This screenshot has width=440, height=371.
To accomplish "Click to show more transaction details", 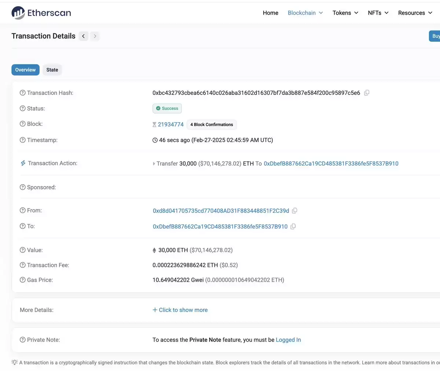I will tap(180, 310).
